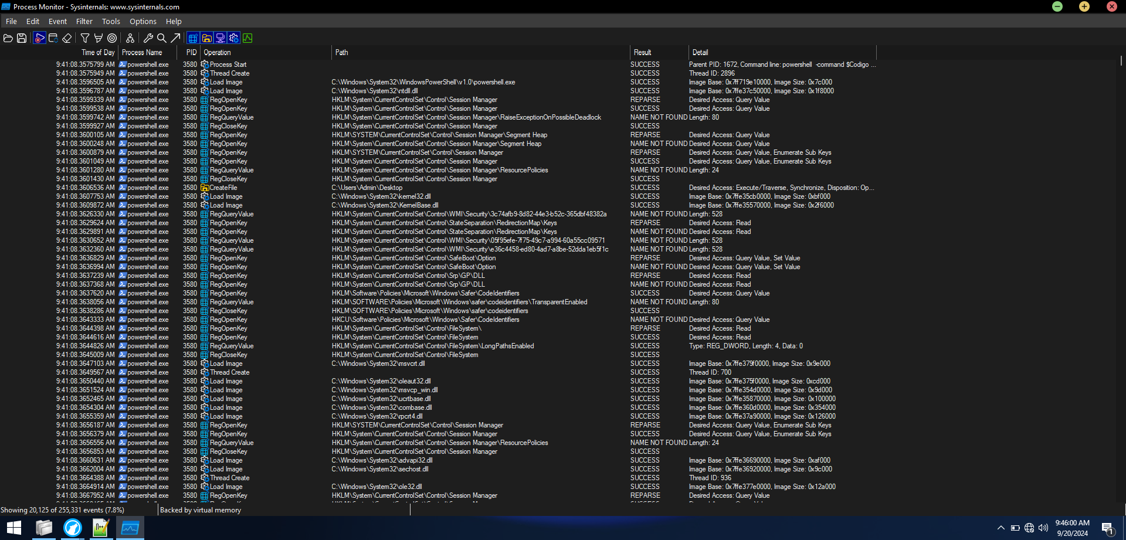Toggle Show Network Activity icon
This screenshot has height=540, width=1126.
[x=221, y=38]
